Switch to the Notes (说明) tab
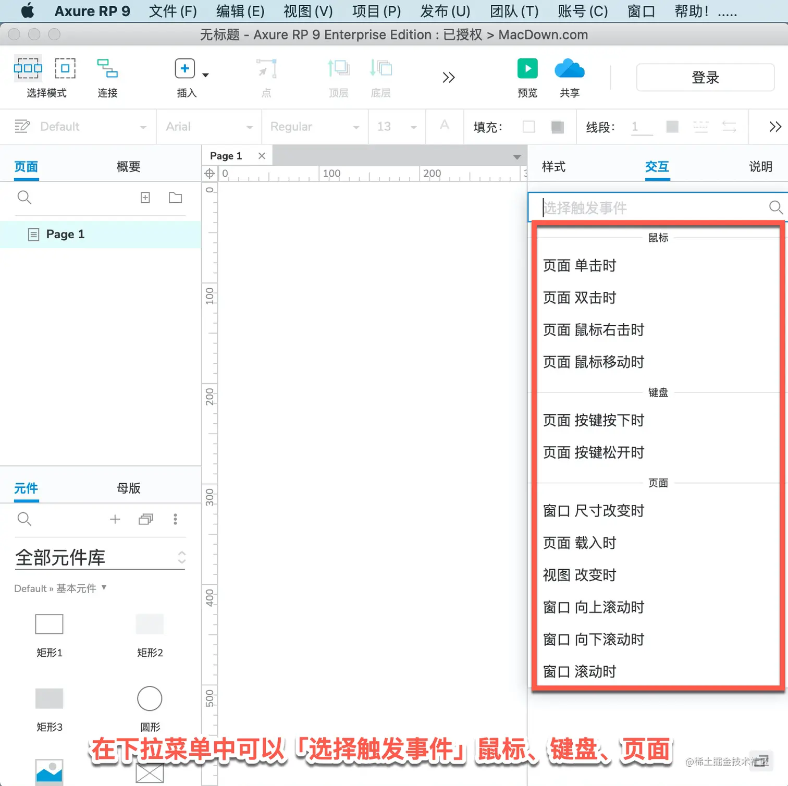This screenshot has width=788, height=786. (x=760, y=167)
